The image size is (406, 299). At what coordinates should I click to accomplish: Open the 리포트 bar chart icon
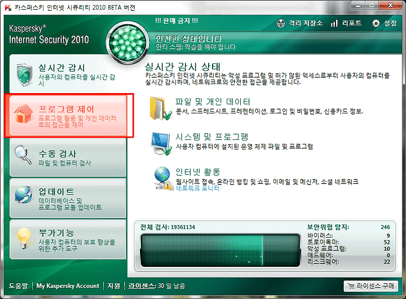click(334, 23)
